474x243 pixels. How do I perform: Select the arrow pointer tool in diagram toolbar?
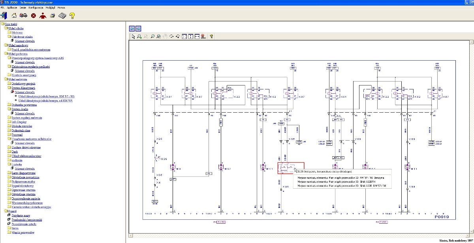point(134,36)
